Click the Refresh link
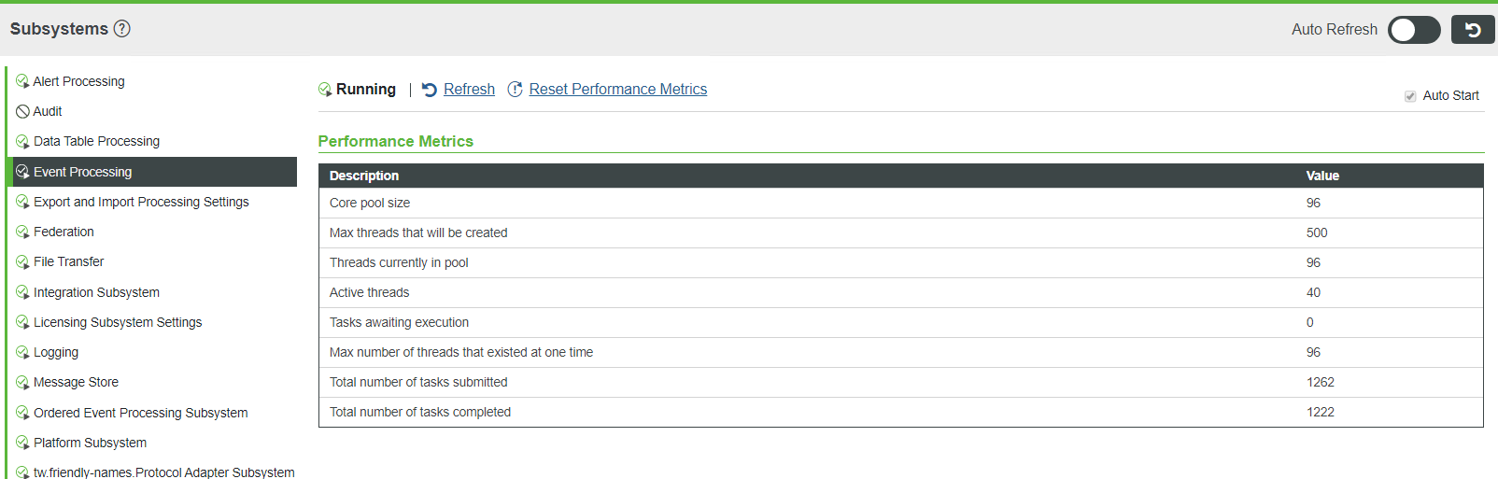The image size is (1498, 479). pos(469,90)
